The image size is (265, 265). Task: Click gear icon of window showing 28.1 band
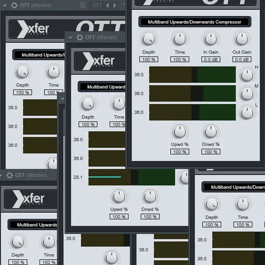tap(80, 37)
